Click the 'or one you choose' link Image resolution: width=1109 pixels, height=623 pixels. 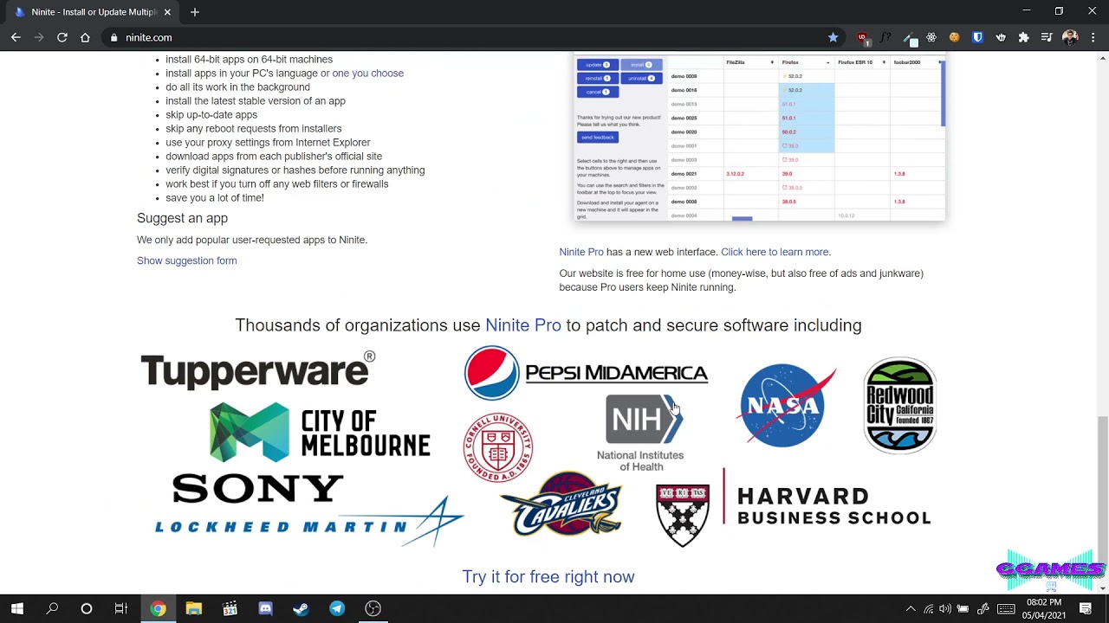362,74
